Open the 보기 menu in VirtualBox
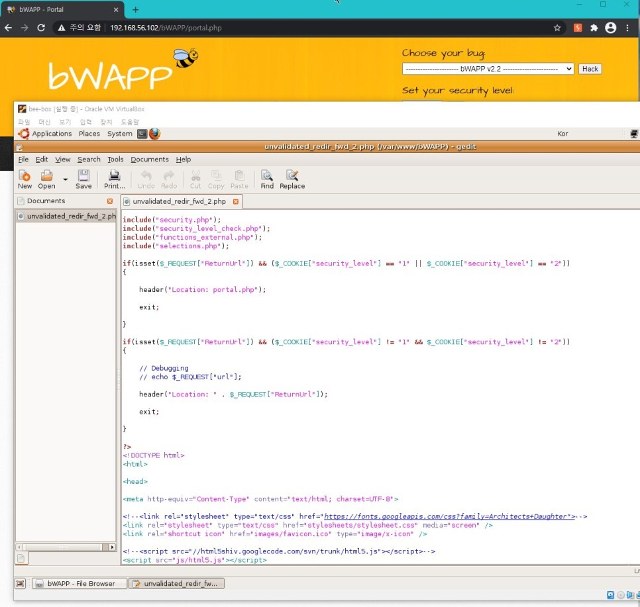 [65, 122]
